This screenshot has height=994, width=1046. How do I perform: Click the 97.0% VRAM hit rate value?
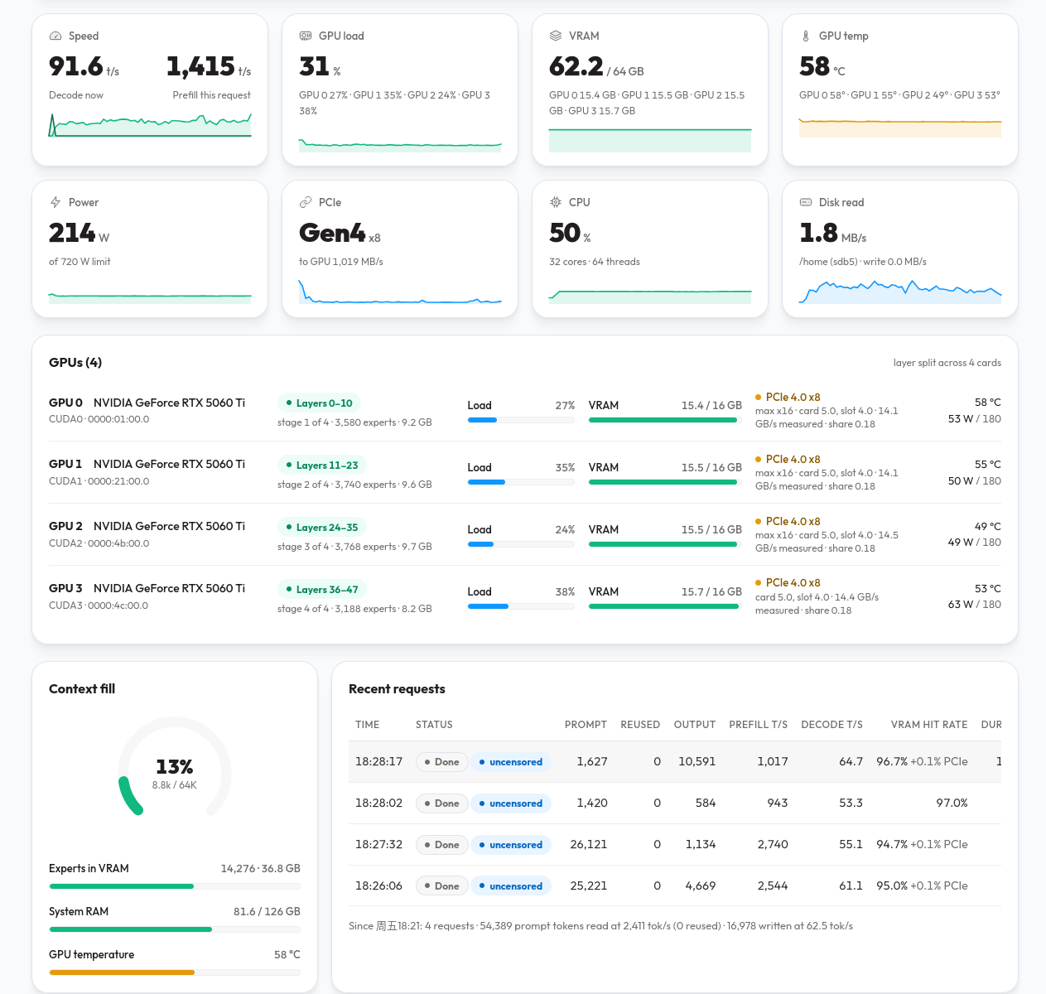pyautogui.click(x=952, y=803)
